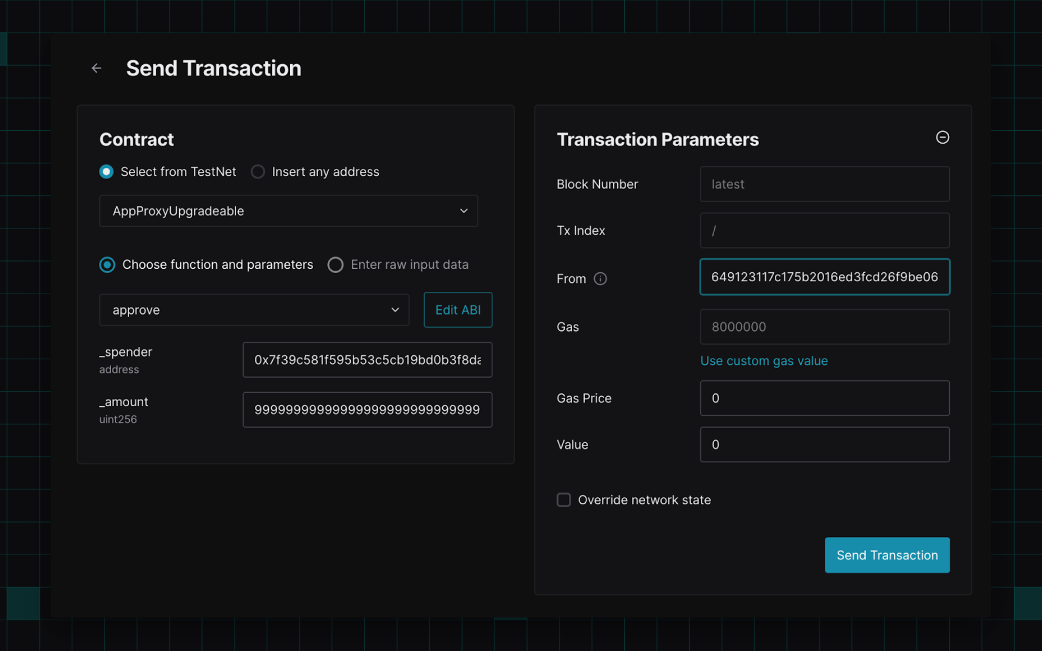The image size is (1042, 651).
Task: Click 'Use custom gas value' link
Action: tap(764, 361)
